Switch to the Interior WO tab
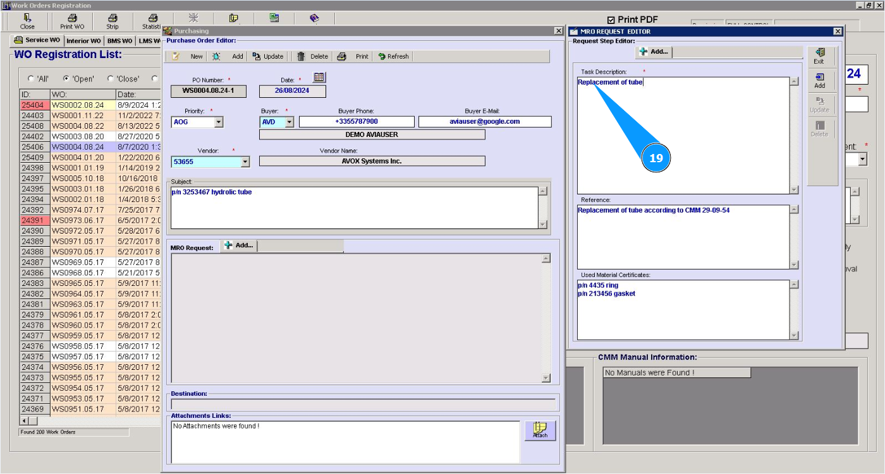885x474 pixels. [x=83, y=41]
